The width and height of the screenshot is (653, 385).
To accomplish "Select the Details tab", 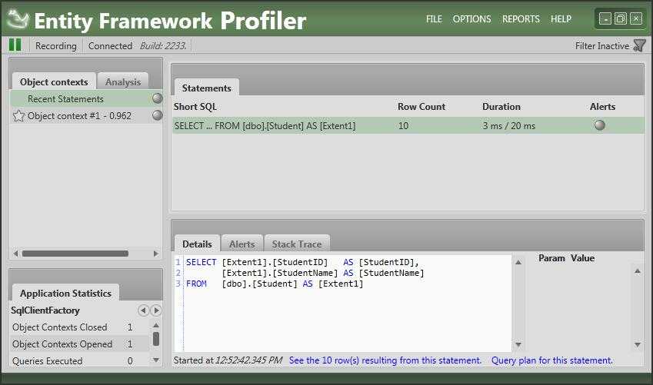I will pos(197,244).
